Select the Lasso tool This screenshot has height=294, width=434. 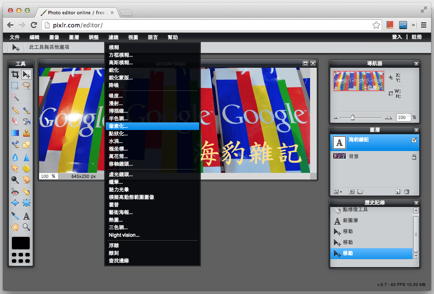tap(26, 85)
